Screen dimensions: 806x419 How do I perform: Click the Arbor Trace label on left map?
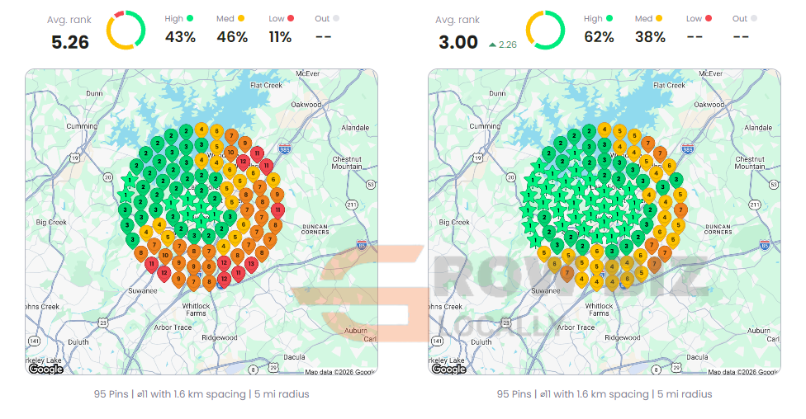click(173, 327)
